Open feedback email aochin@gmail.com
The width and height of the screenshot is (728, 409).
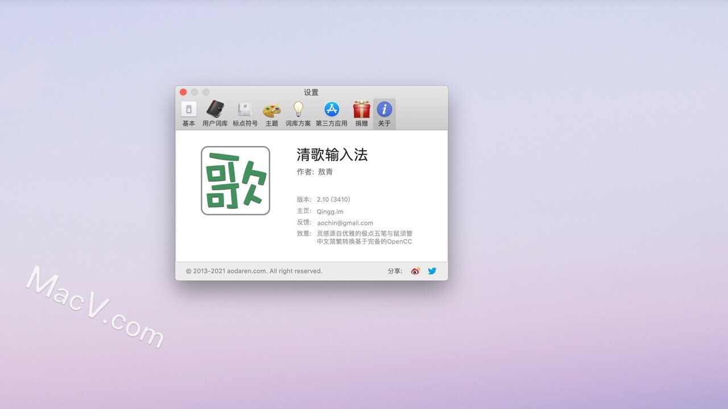click(345, 223)
